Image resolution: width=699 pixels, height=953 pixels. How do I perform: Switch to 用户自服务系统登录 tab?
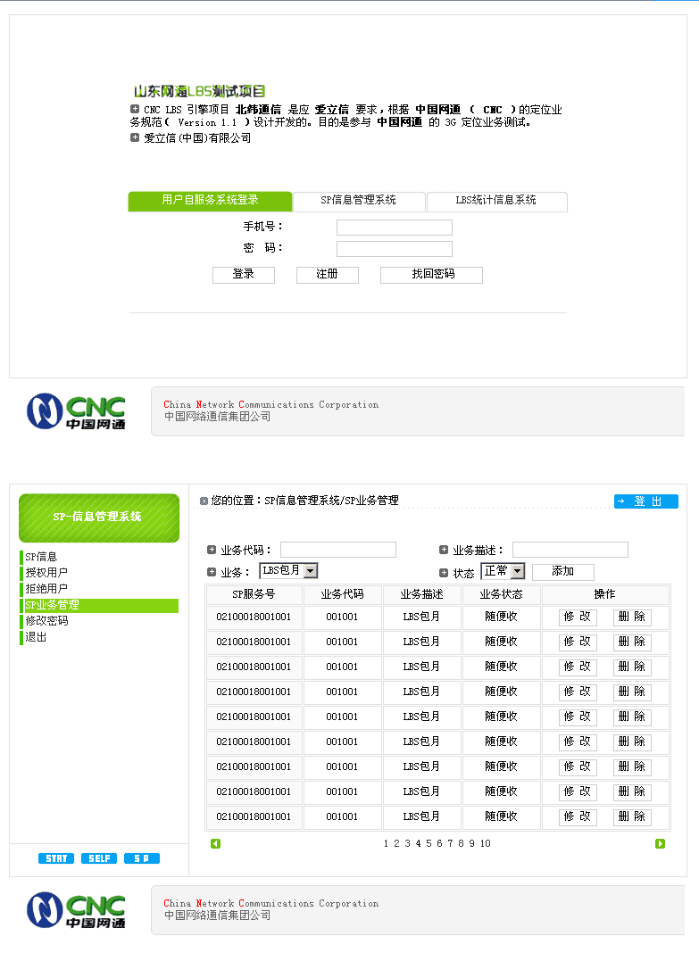point(210,200)
